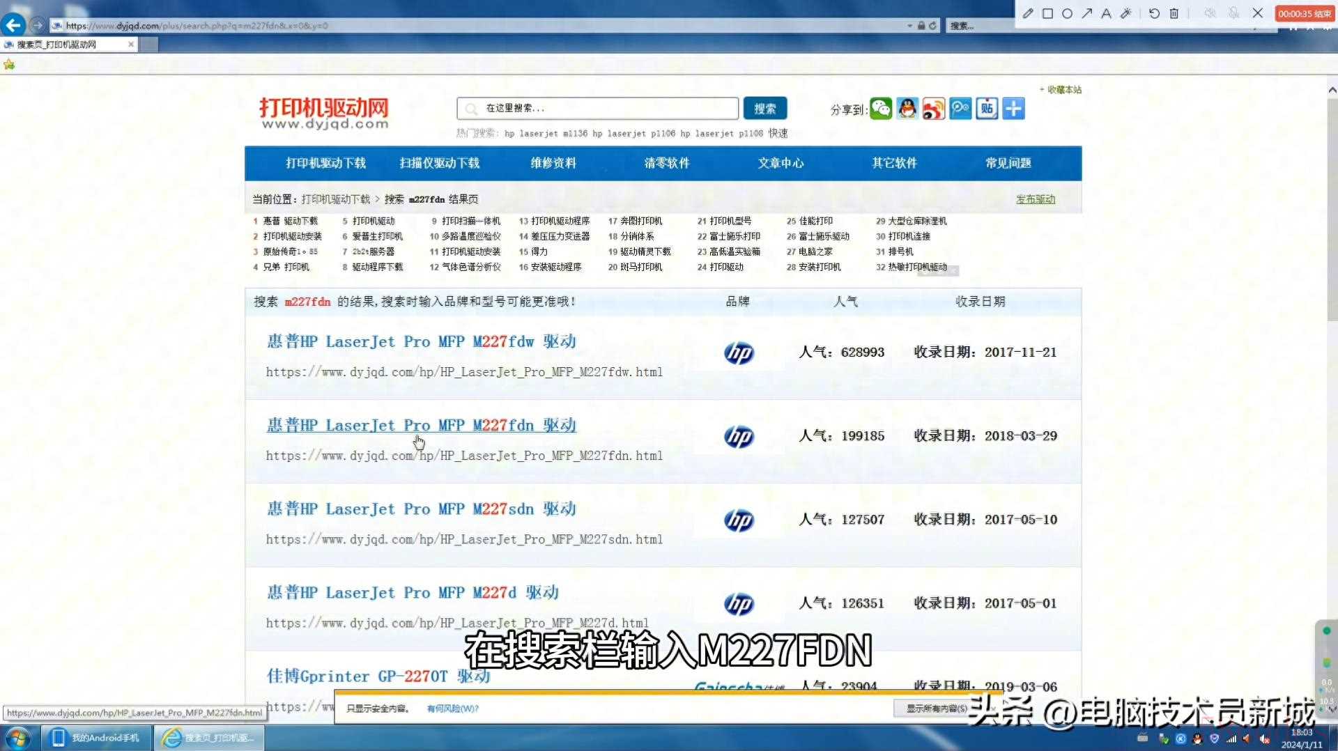Viewport: 1338px width, 751px height.
Task: Click the 收藏本站 link
Action: point(1064,89)
